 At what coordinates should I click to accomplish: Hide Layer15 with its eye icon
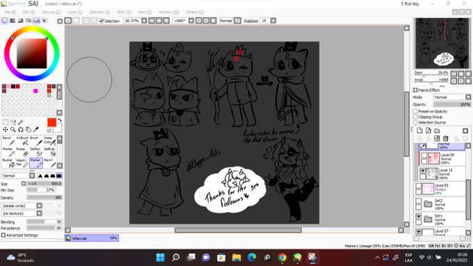423,171
